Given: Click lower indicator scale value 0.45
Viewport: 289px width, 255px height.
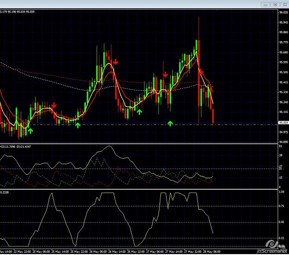Looking at the screenshot, I should point(282,222).
